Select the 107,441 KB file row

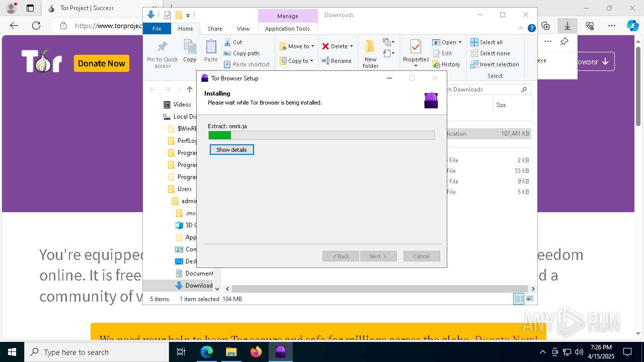point(488,134)
